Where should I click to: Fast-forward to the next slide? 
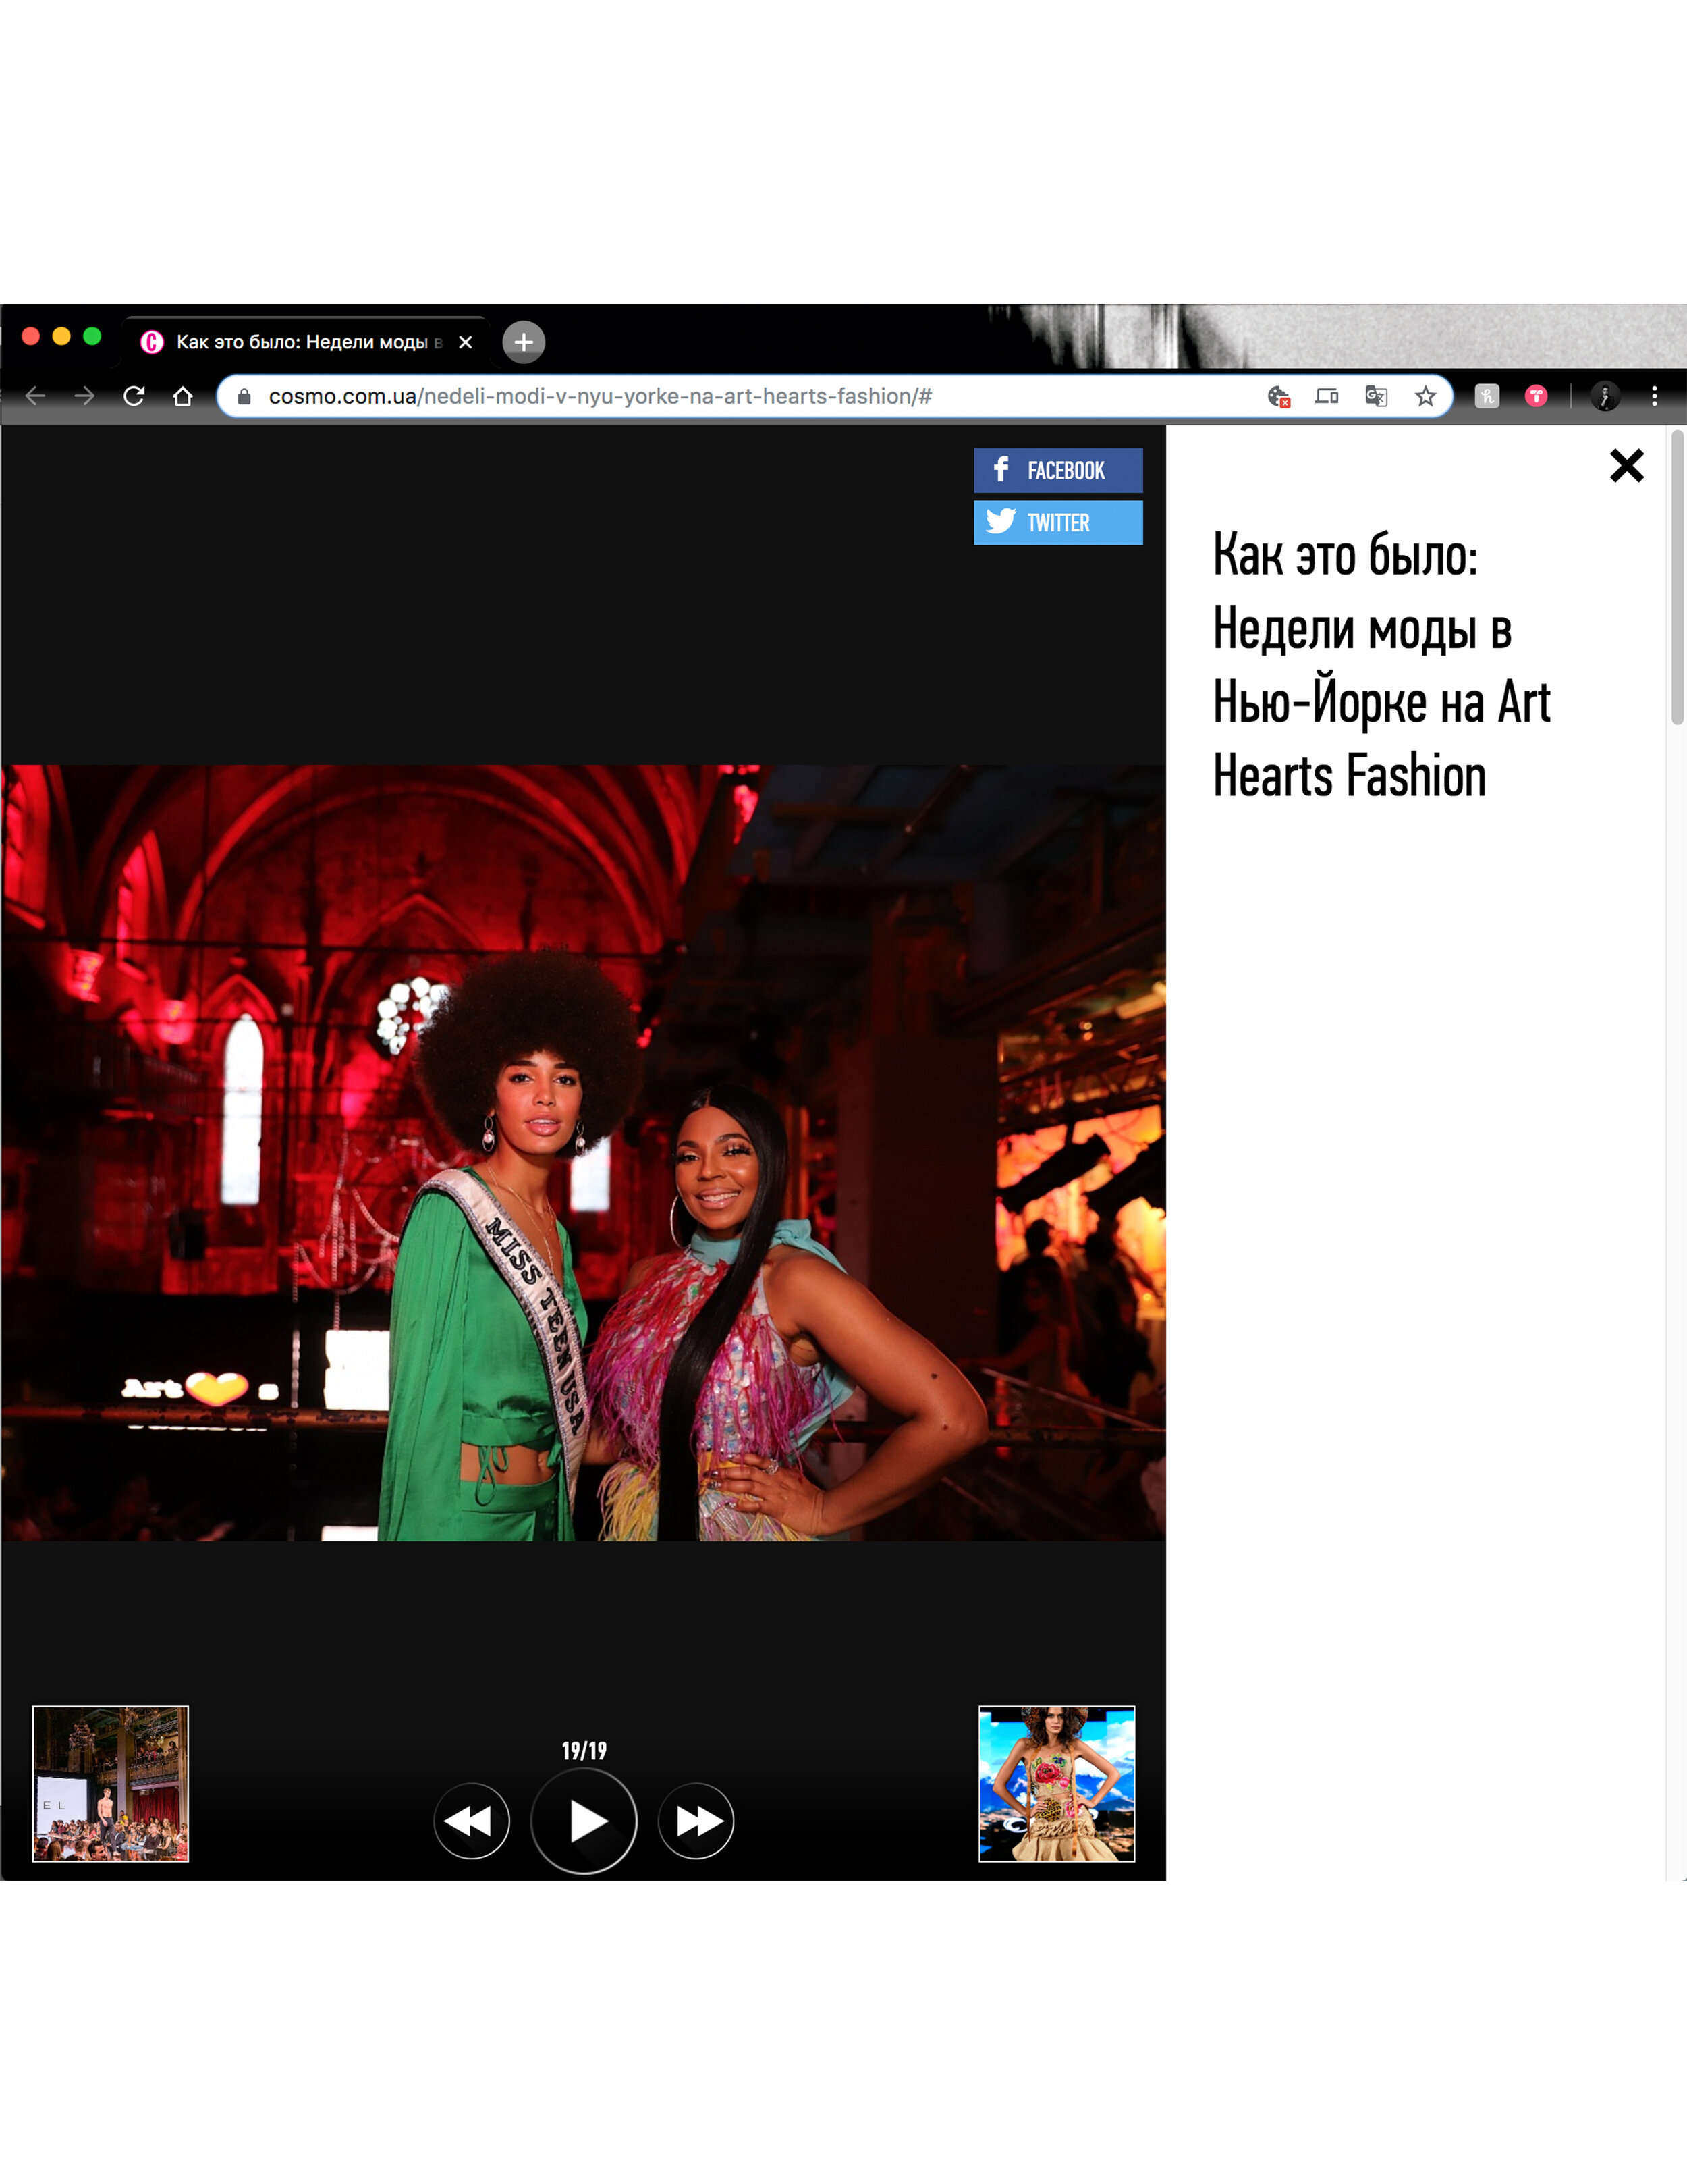(x=696, y=1820)
